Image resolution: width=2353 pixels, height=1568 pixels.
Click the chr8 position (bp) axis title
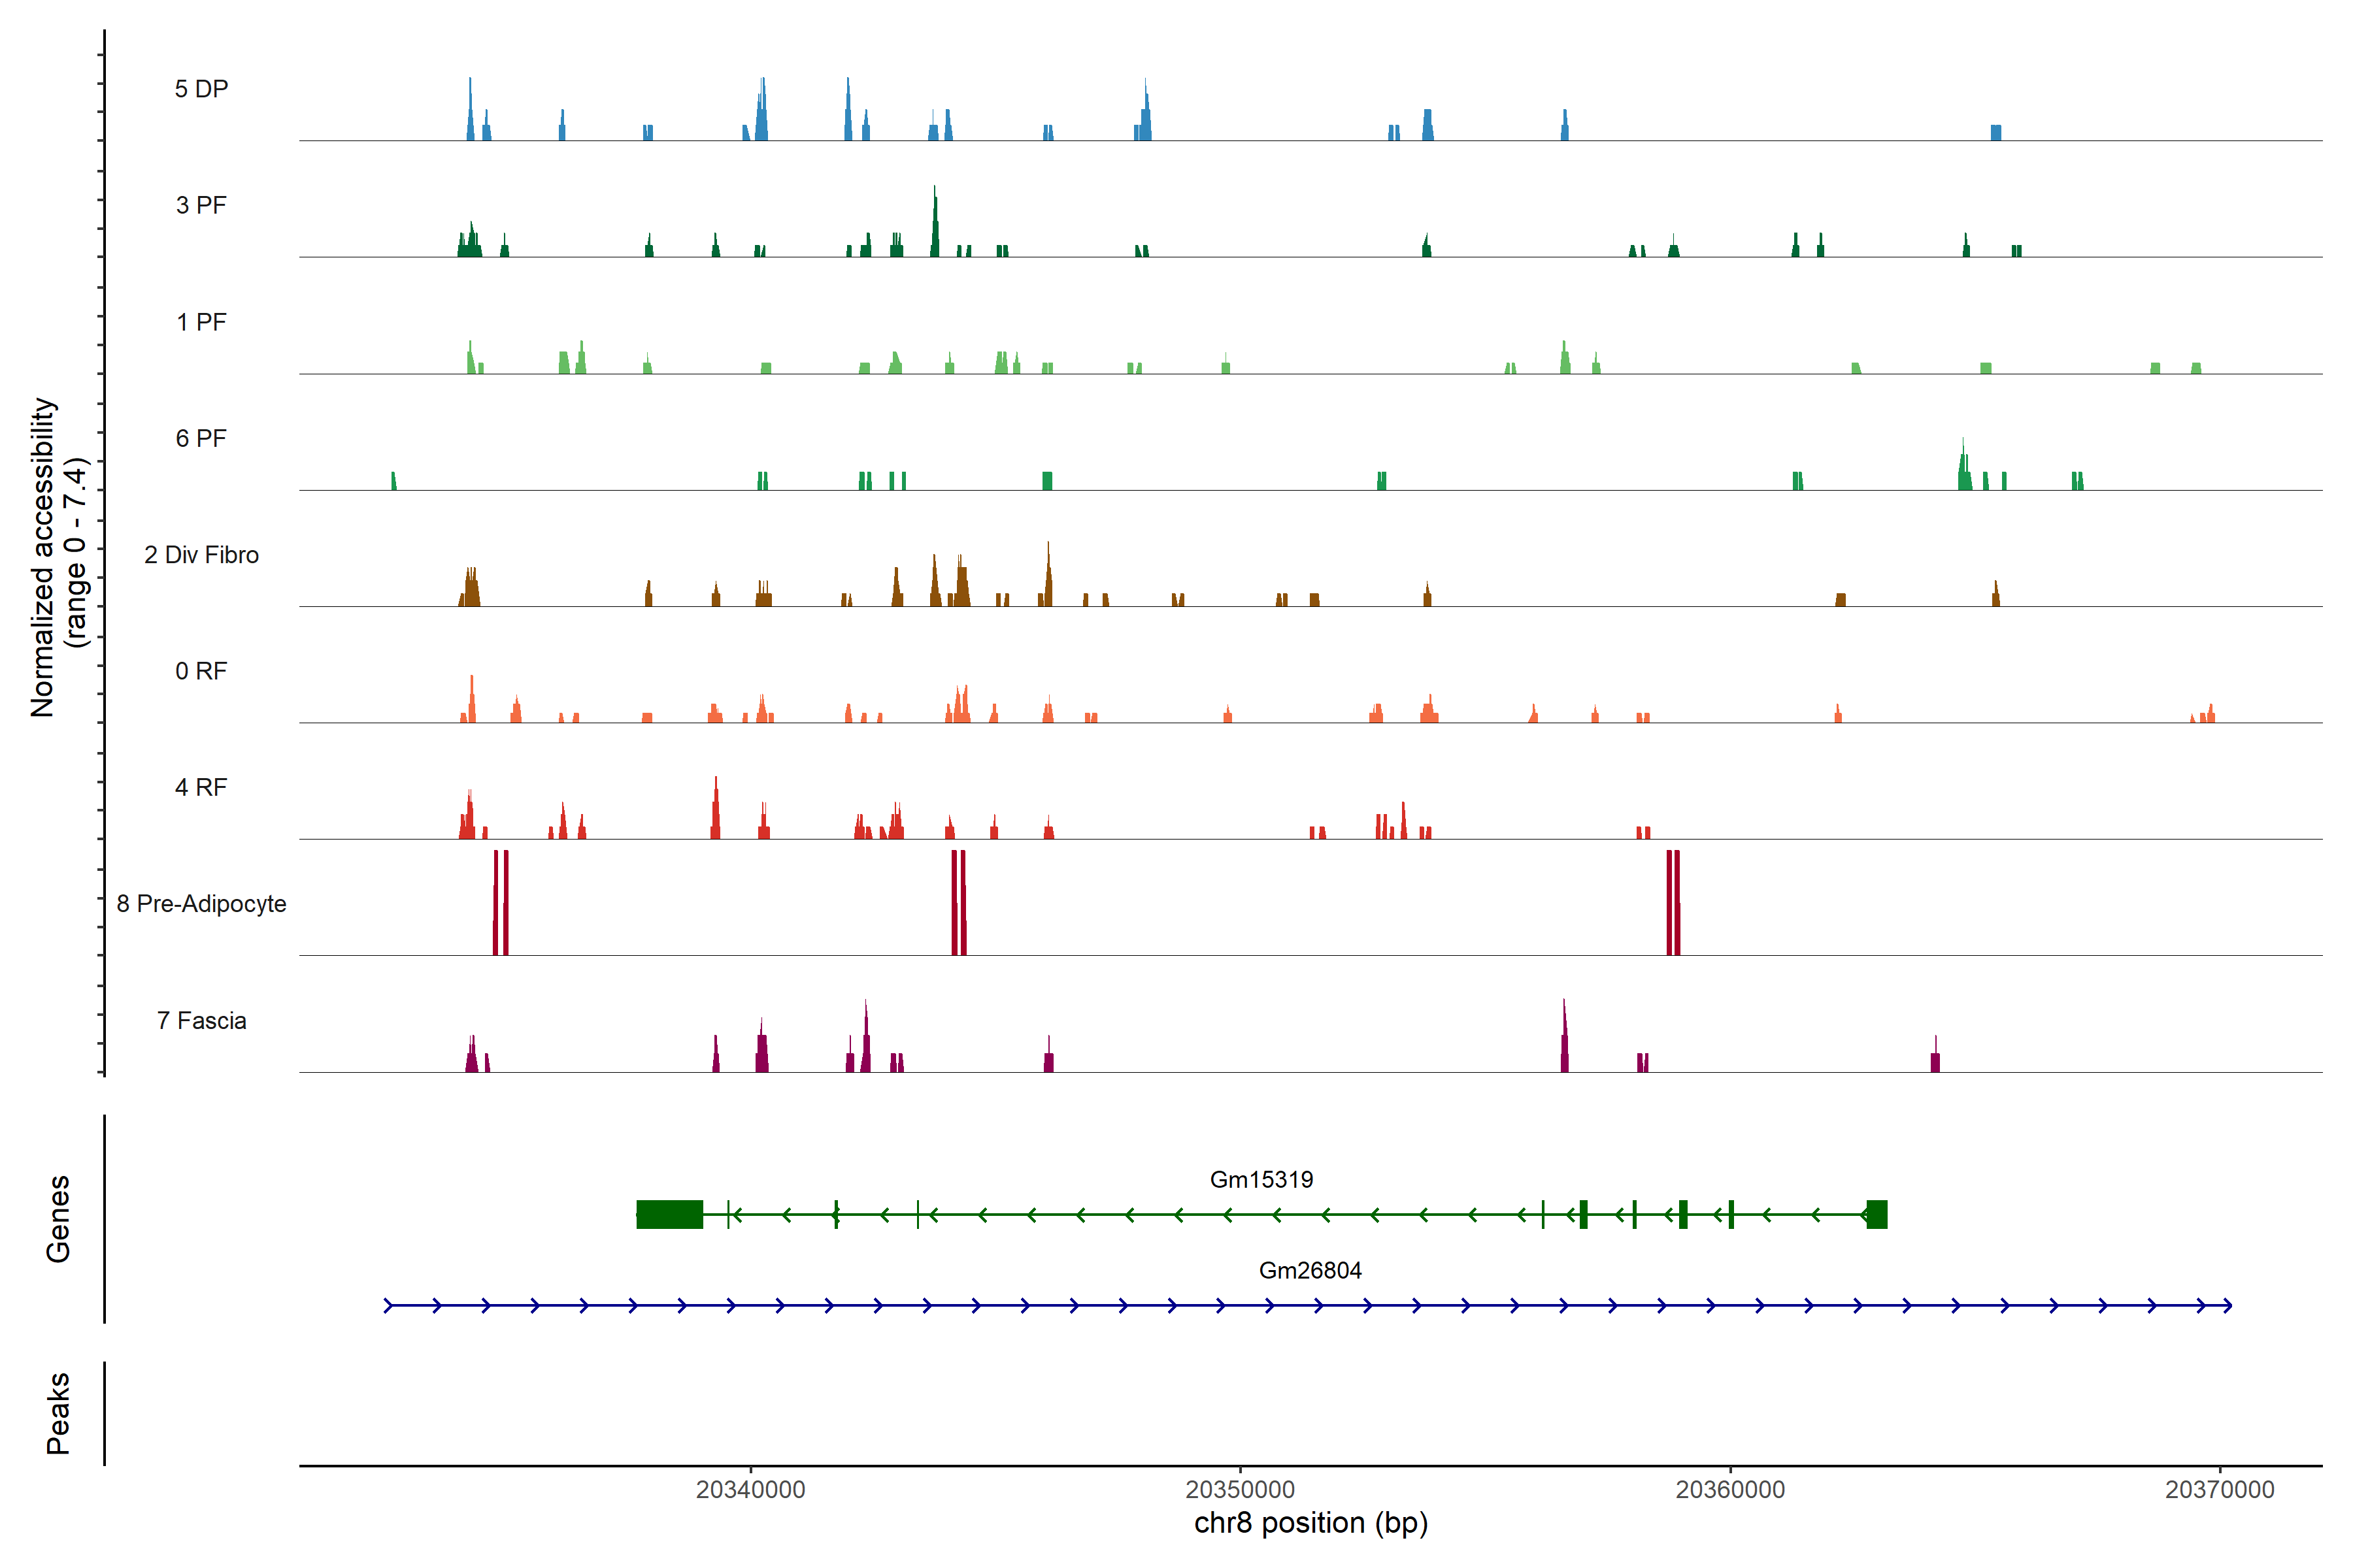(x=1310, y=1523)
